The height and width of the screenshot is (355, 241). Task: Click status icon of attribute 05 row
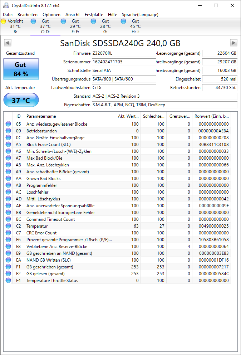(8, 124)
